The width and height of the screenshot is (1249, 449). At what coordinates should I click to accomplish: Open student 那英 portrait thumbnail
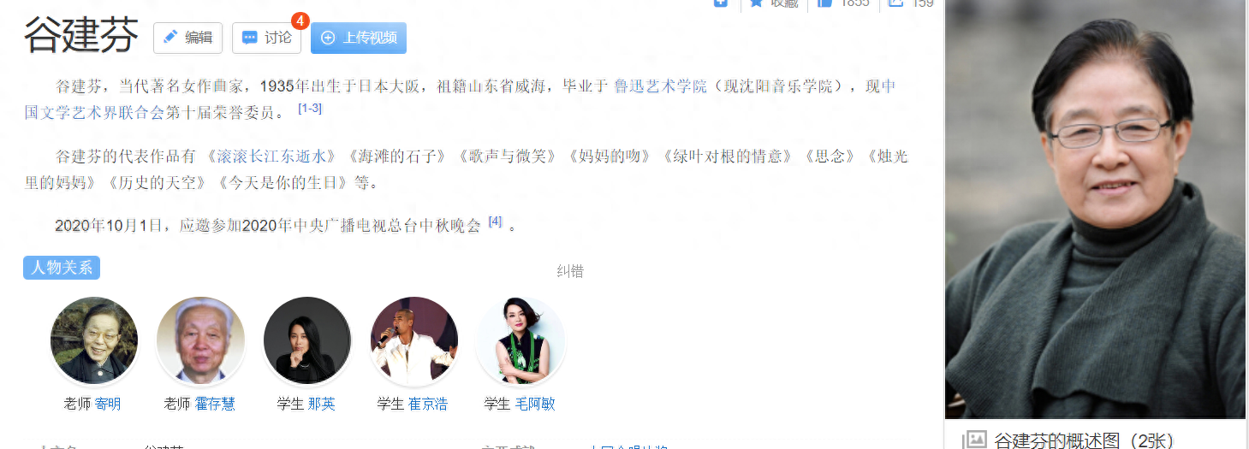tap(307, 340)
